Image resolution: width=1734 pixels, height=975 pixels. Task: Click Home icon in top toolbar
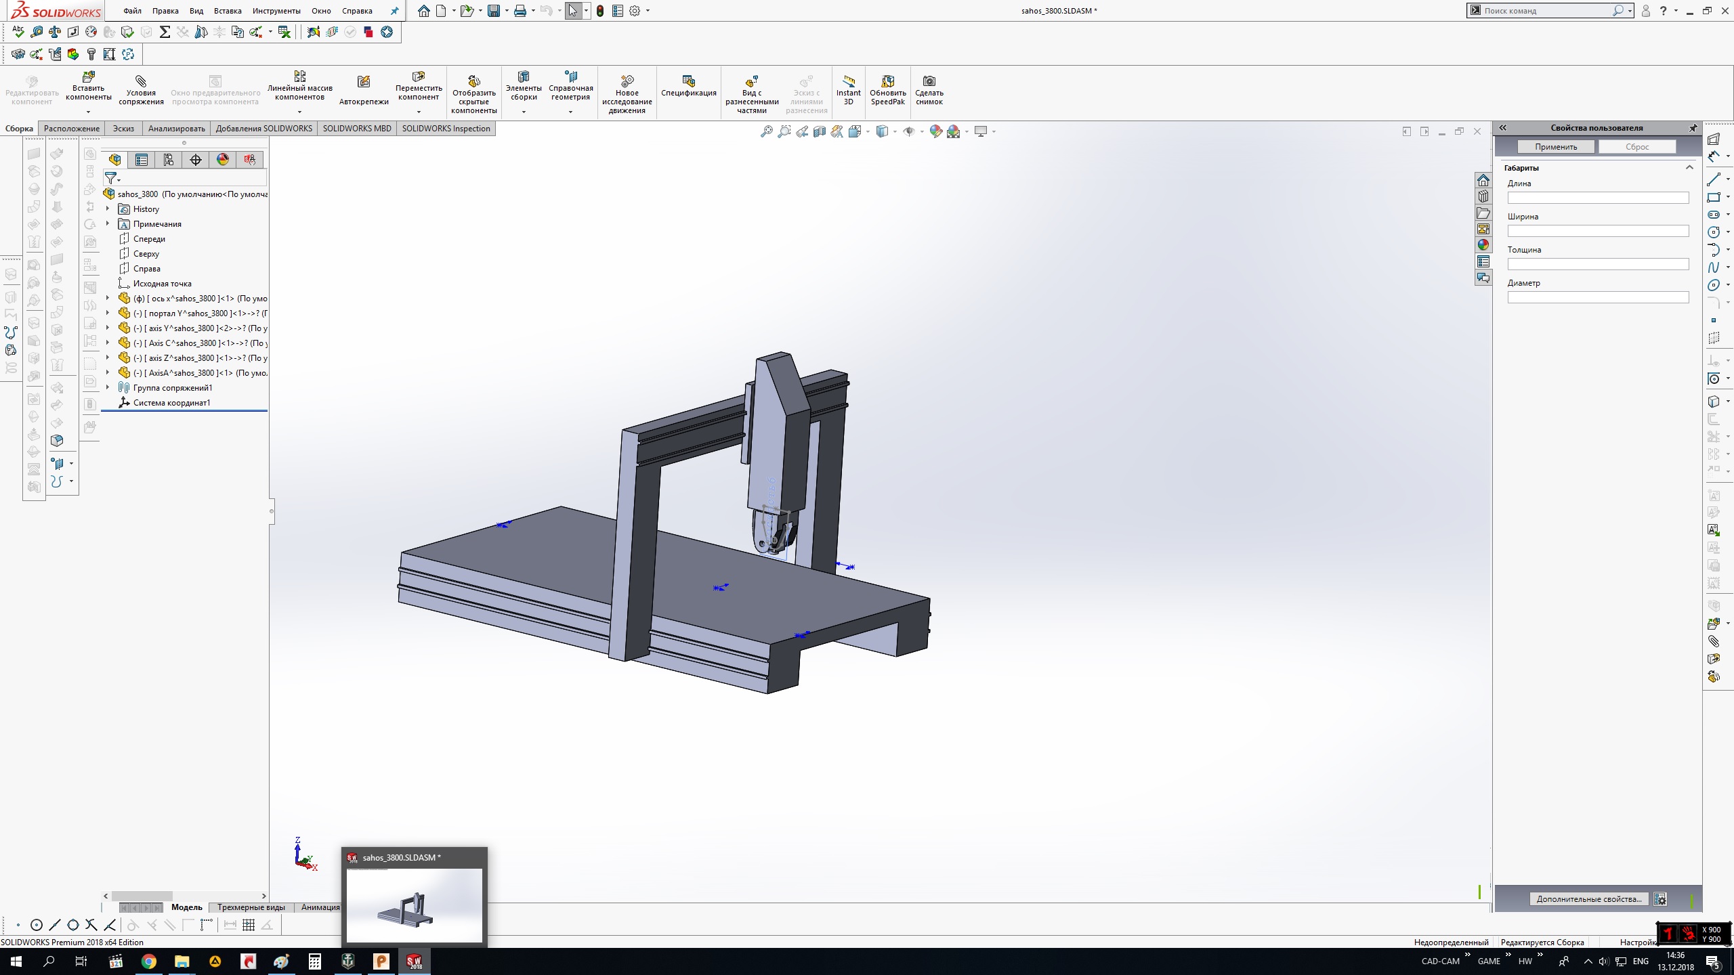pos(424,11)
